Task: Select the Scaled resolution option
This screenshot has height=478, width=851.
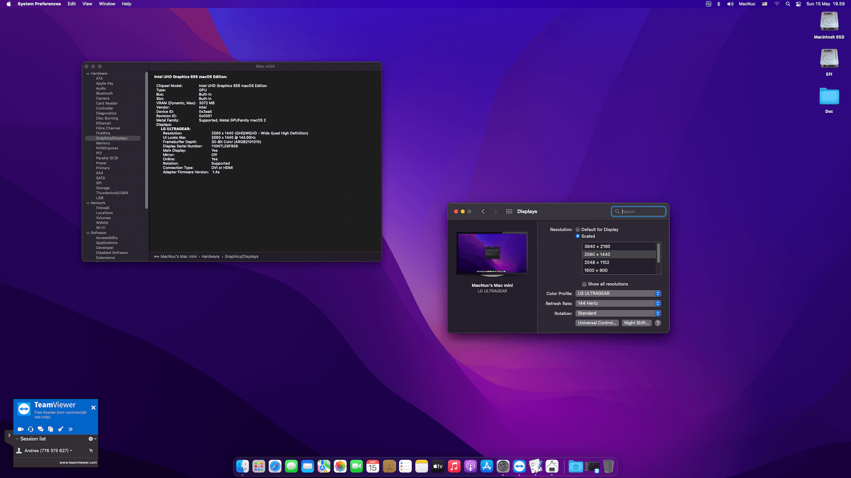Action: point(578,236)
